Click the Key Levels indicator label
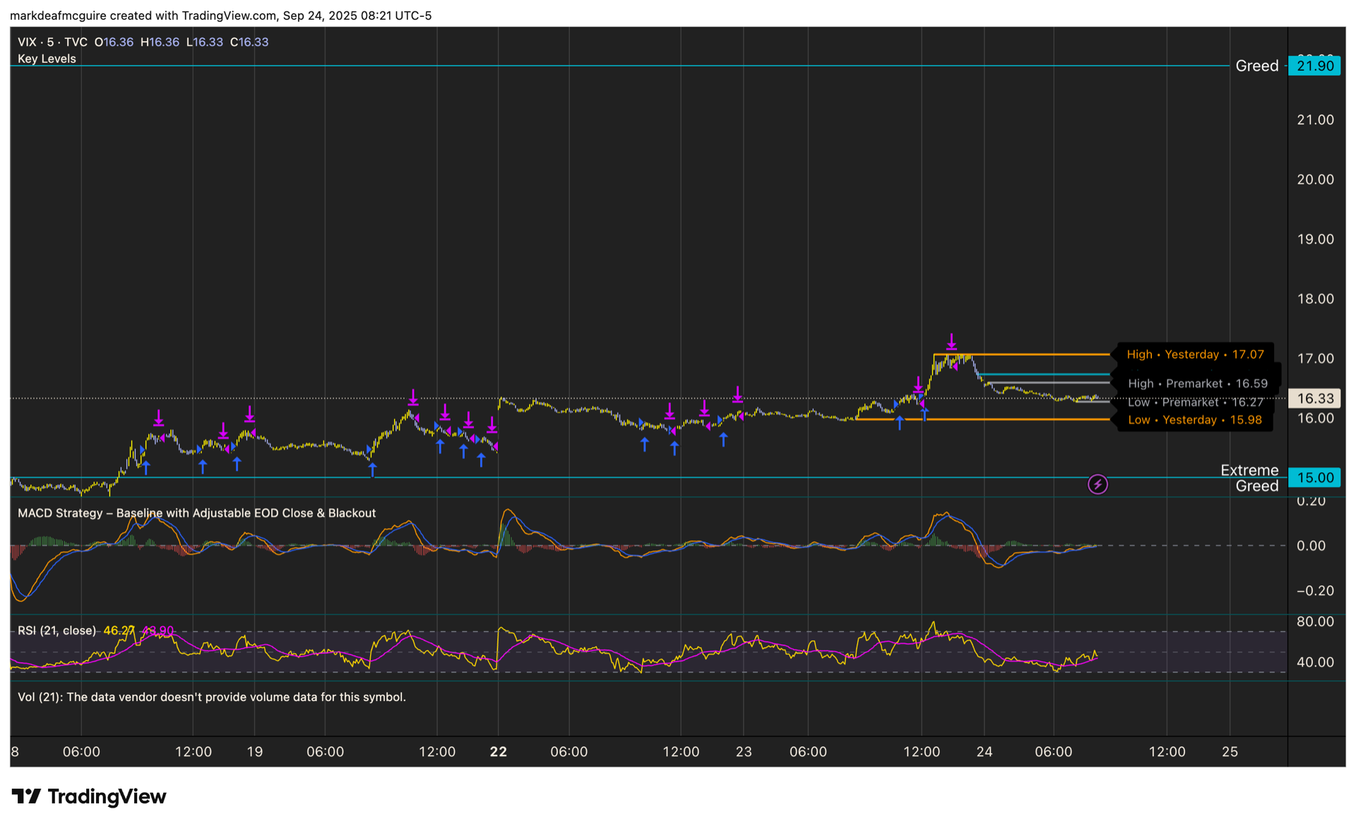Screen dimensions: 1356x826 pyautogui.click(x=47, y=59)
